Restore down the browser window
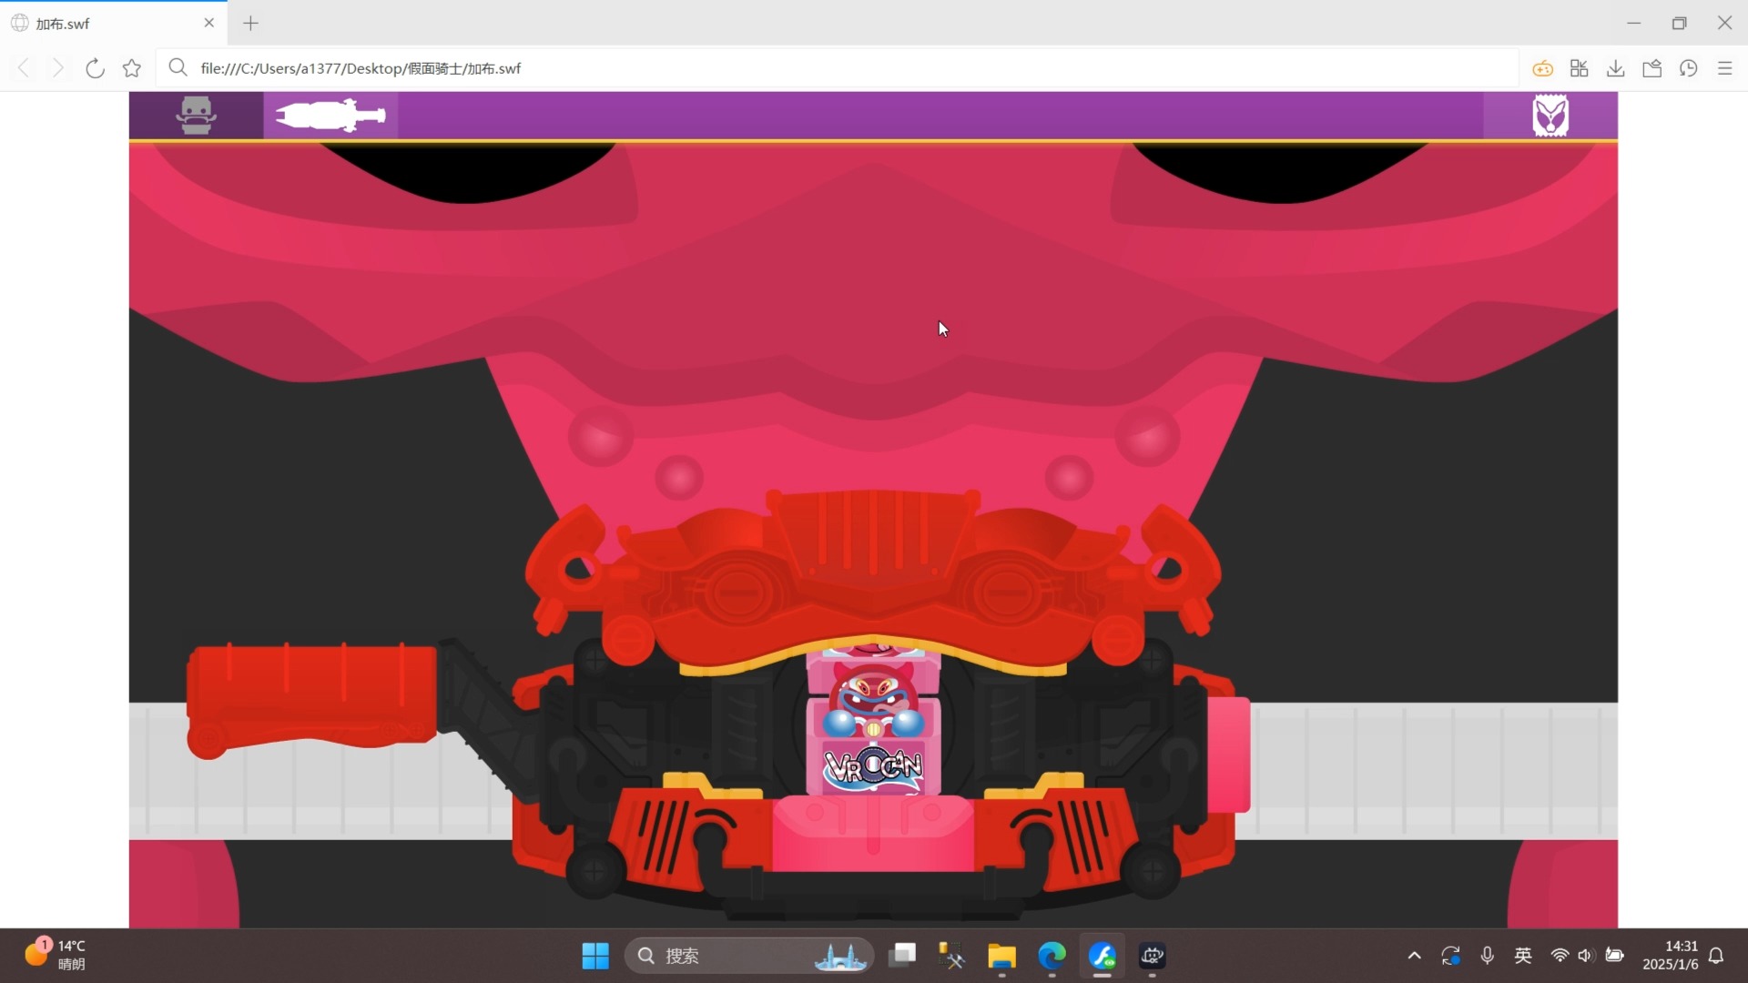The width and height of the screenshot is (1748, 983). 1680,23
